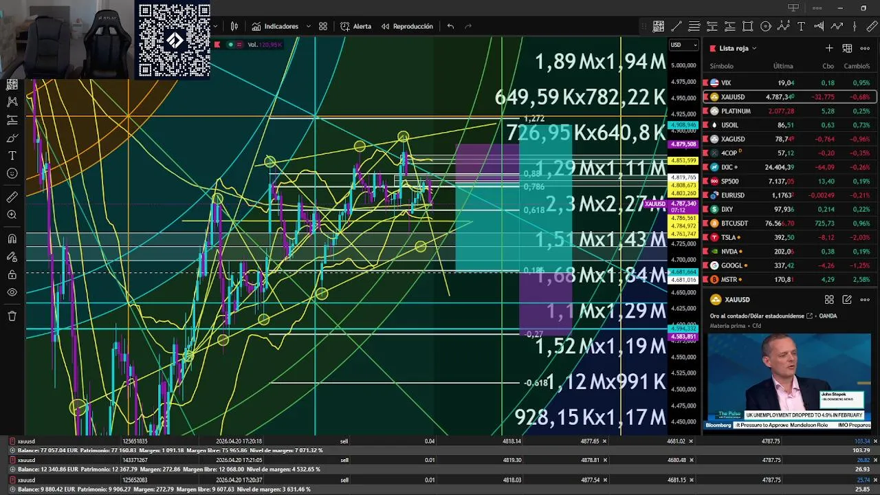Viewport: 880px width, 495px height.
Task: Open the Indicadores panel
Action: pyautogui.click(x=275, y=26)
